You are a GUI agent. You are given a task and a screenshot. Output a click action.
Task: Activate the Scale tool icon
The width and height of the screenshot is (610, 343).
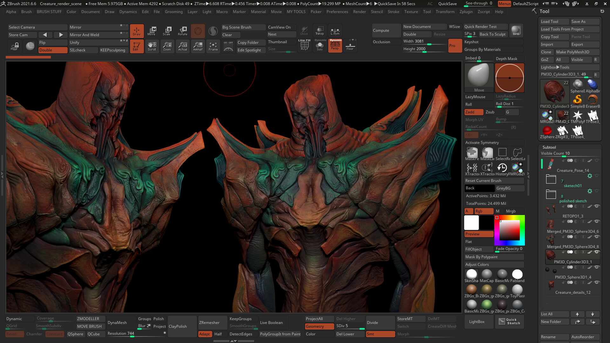167,31
